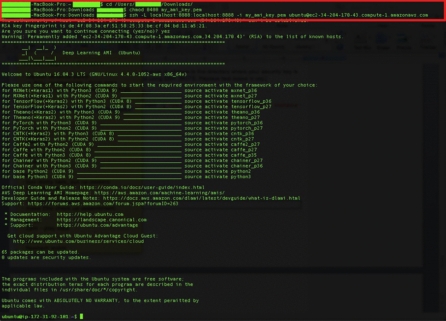The height and width of the screenshot is (321, 446).
Task: Click the '65 packages can be updated.' line
Action: [41, 252]
